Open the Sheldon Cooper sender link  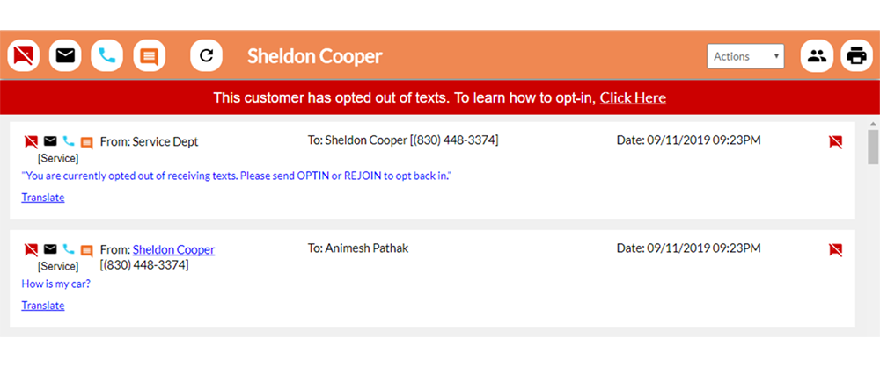[x=173, y=250]
